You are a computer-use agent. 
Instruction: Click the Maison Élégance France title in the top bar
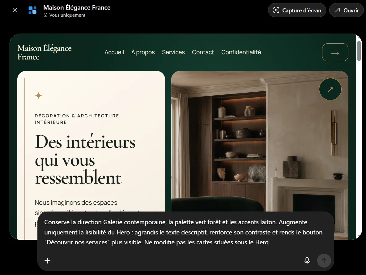click(77, 7)
